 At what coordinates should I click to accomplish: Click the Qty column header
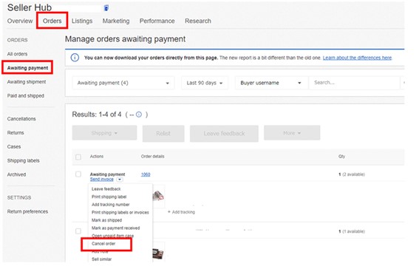(341, 156)
